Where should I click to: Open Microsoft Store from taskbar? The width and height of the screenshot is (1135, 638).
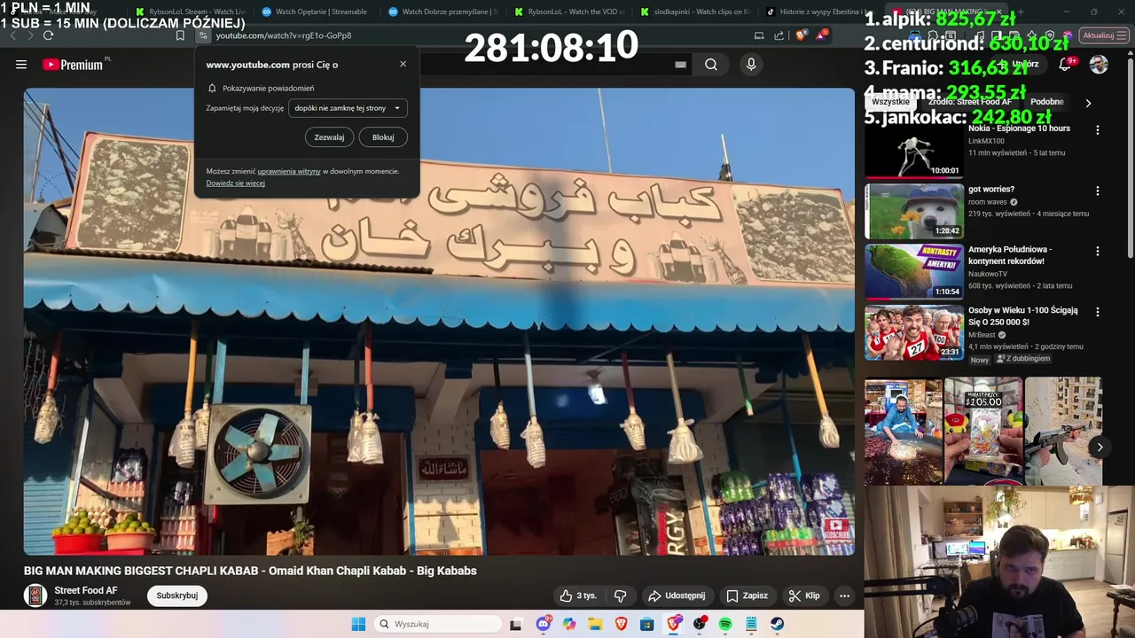[647, 624]
